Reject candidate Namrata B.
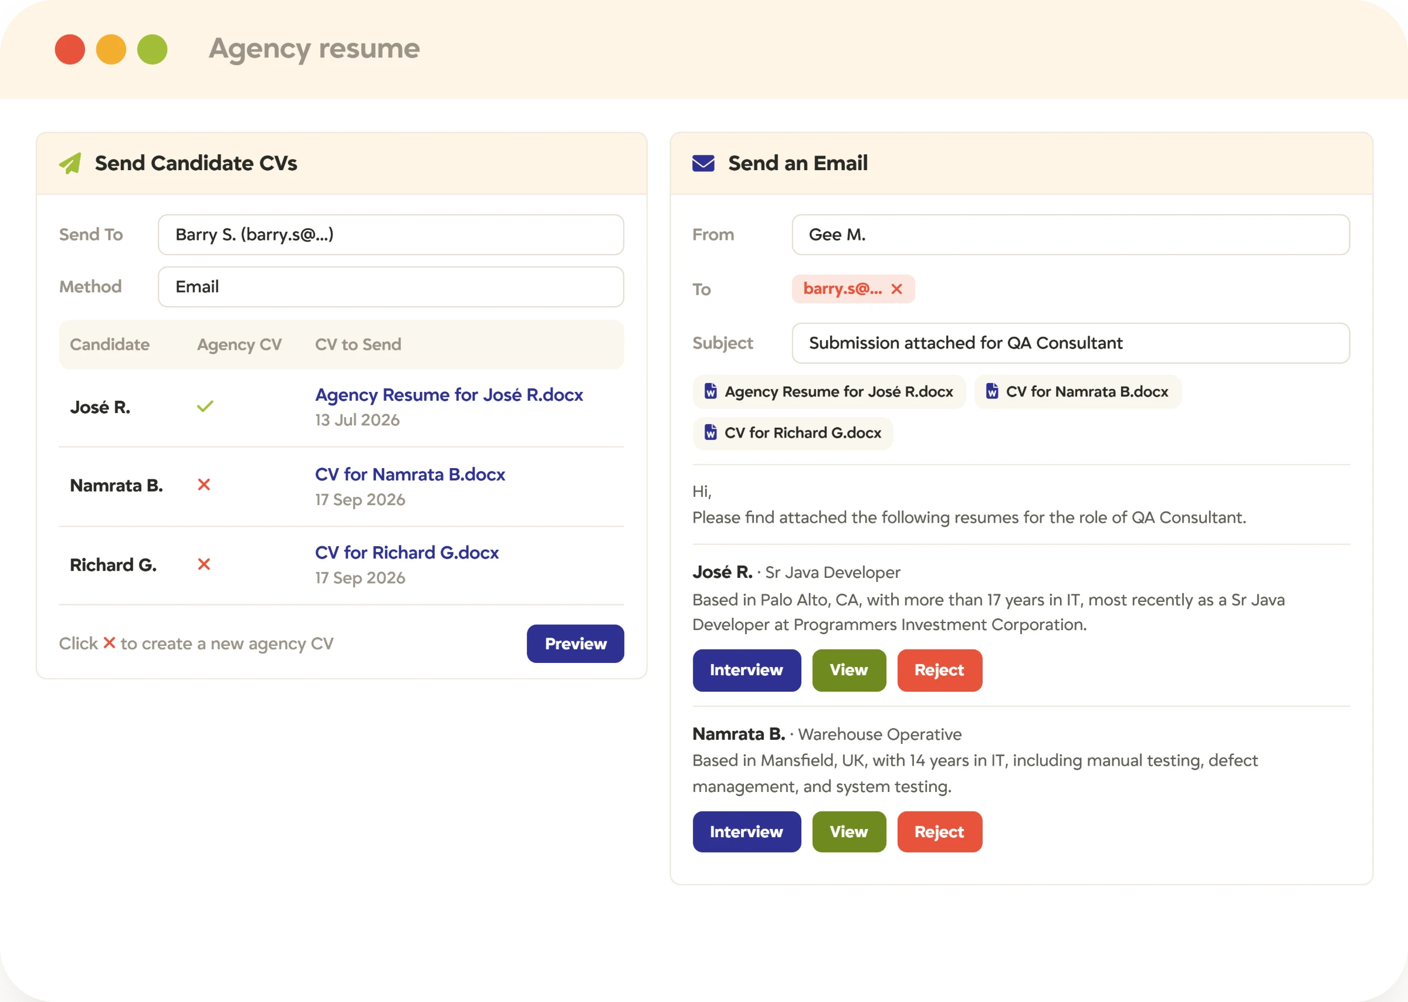The height and width of the screenshot is (1002, 1408). point(940,832)
